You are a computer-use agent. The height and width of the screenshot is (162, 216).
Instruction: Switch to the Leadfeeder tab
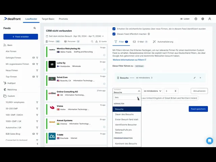[x=31, y=19]
